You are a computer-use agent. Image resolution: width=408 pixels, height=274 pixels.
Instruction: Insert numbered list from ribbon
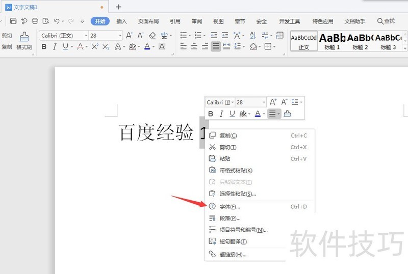[198, 35]
